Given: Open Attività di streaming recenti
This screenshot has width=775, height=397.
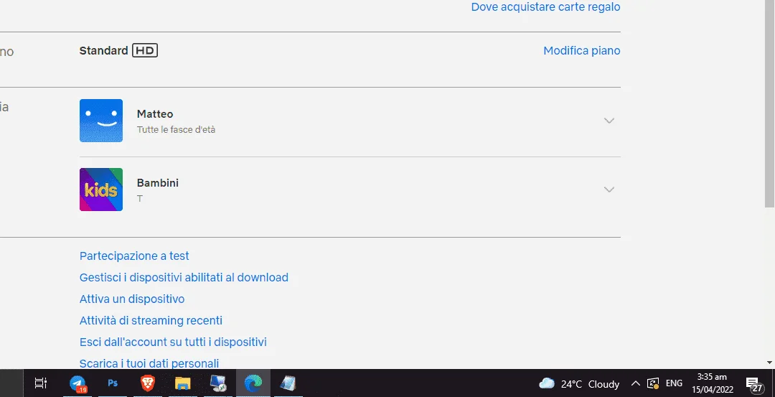Looking at the screenshot, I should pos(151,320).
